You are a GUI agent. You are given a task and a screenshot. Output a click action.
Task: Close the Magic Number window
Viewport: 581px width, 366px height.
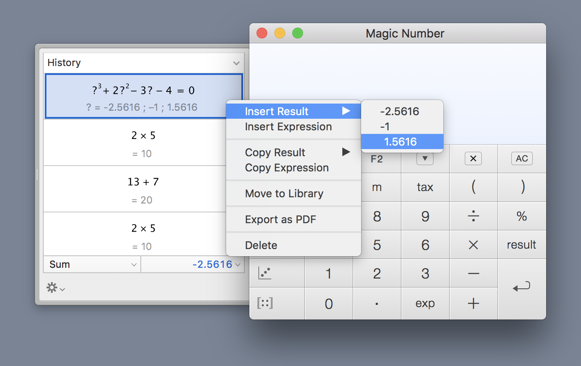(x=262, y=33)
